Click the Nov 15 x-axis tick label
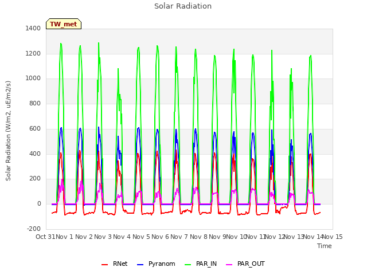This screenshot has width=367, height=275. pos(333,237)
